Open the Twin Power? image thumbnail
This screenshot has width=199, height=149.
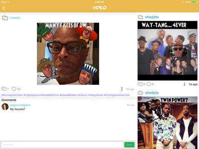[x=167, y=123]
